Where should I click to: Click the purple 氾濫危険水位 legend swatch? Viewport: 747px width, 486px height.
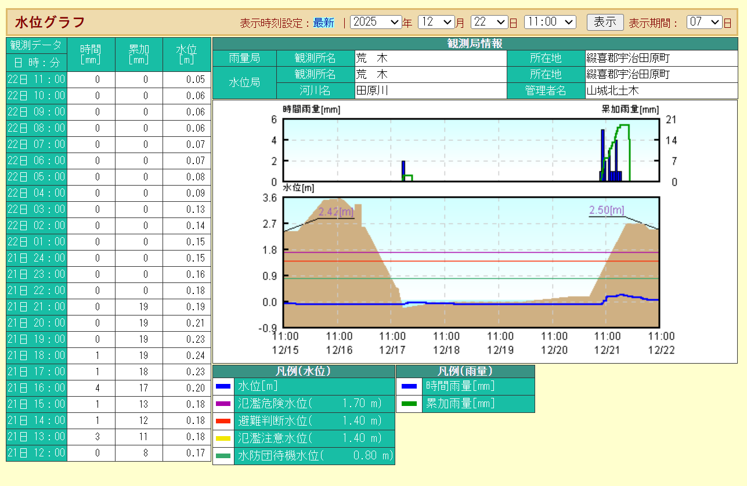223,404
